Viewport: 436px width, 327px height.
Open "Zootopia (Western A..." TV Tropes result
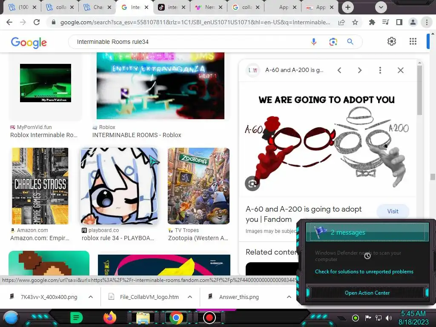point(198,238)
